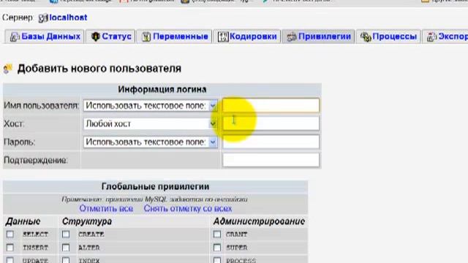Click the Кодировки tab icon
The image size is (468, 263).
pos(223,37)
